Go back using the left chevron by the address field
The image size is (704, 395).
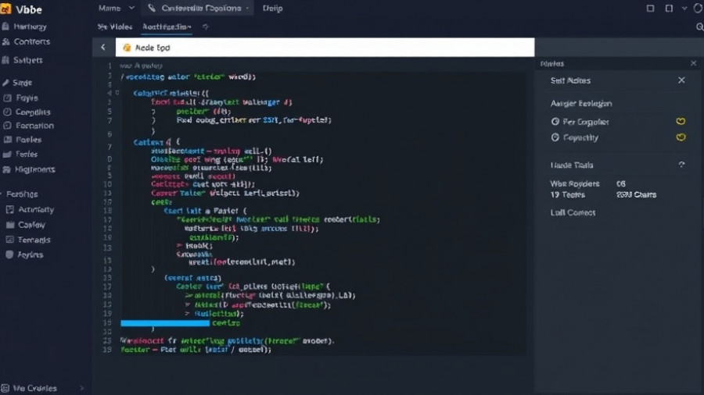[103, 48]
